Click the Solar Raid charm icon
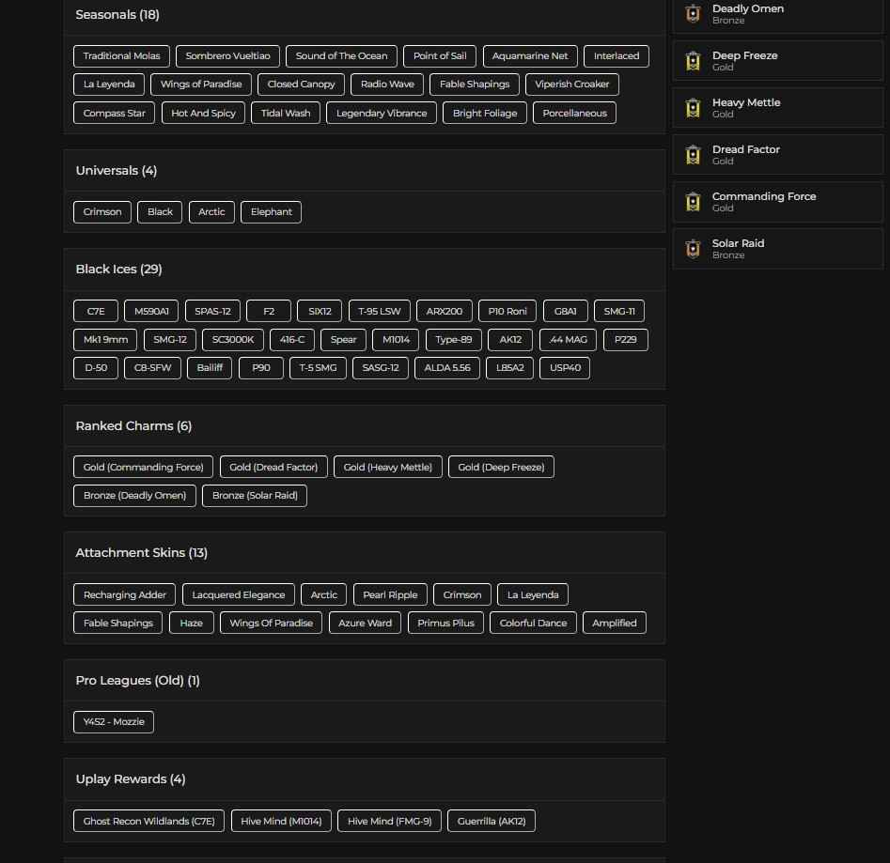The height and width of the screenshot is (863, 890). click(x=693, y=248)
